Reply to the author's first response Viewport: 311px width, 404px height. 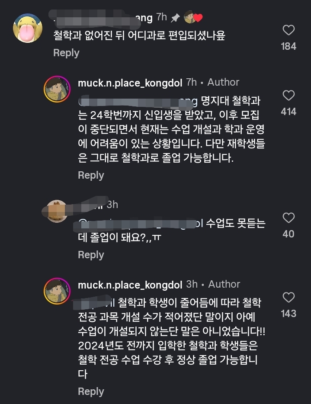[90, 175]
